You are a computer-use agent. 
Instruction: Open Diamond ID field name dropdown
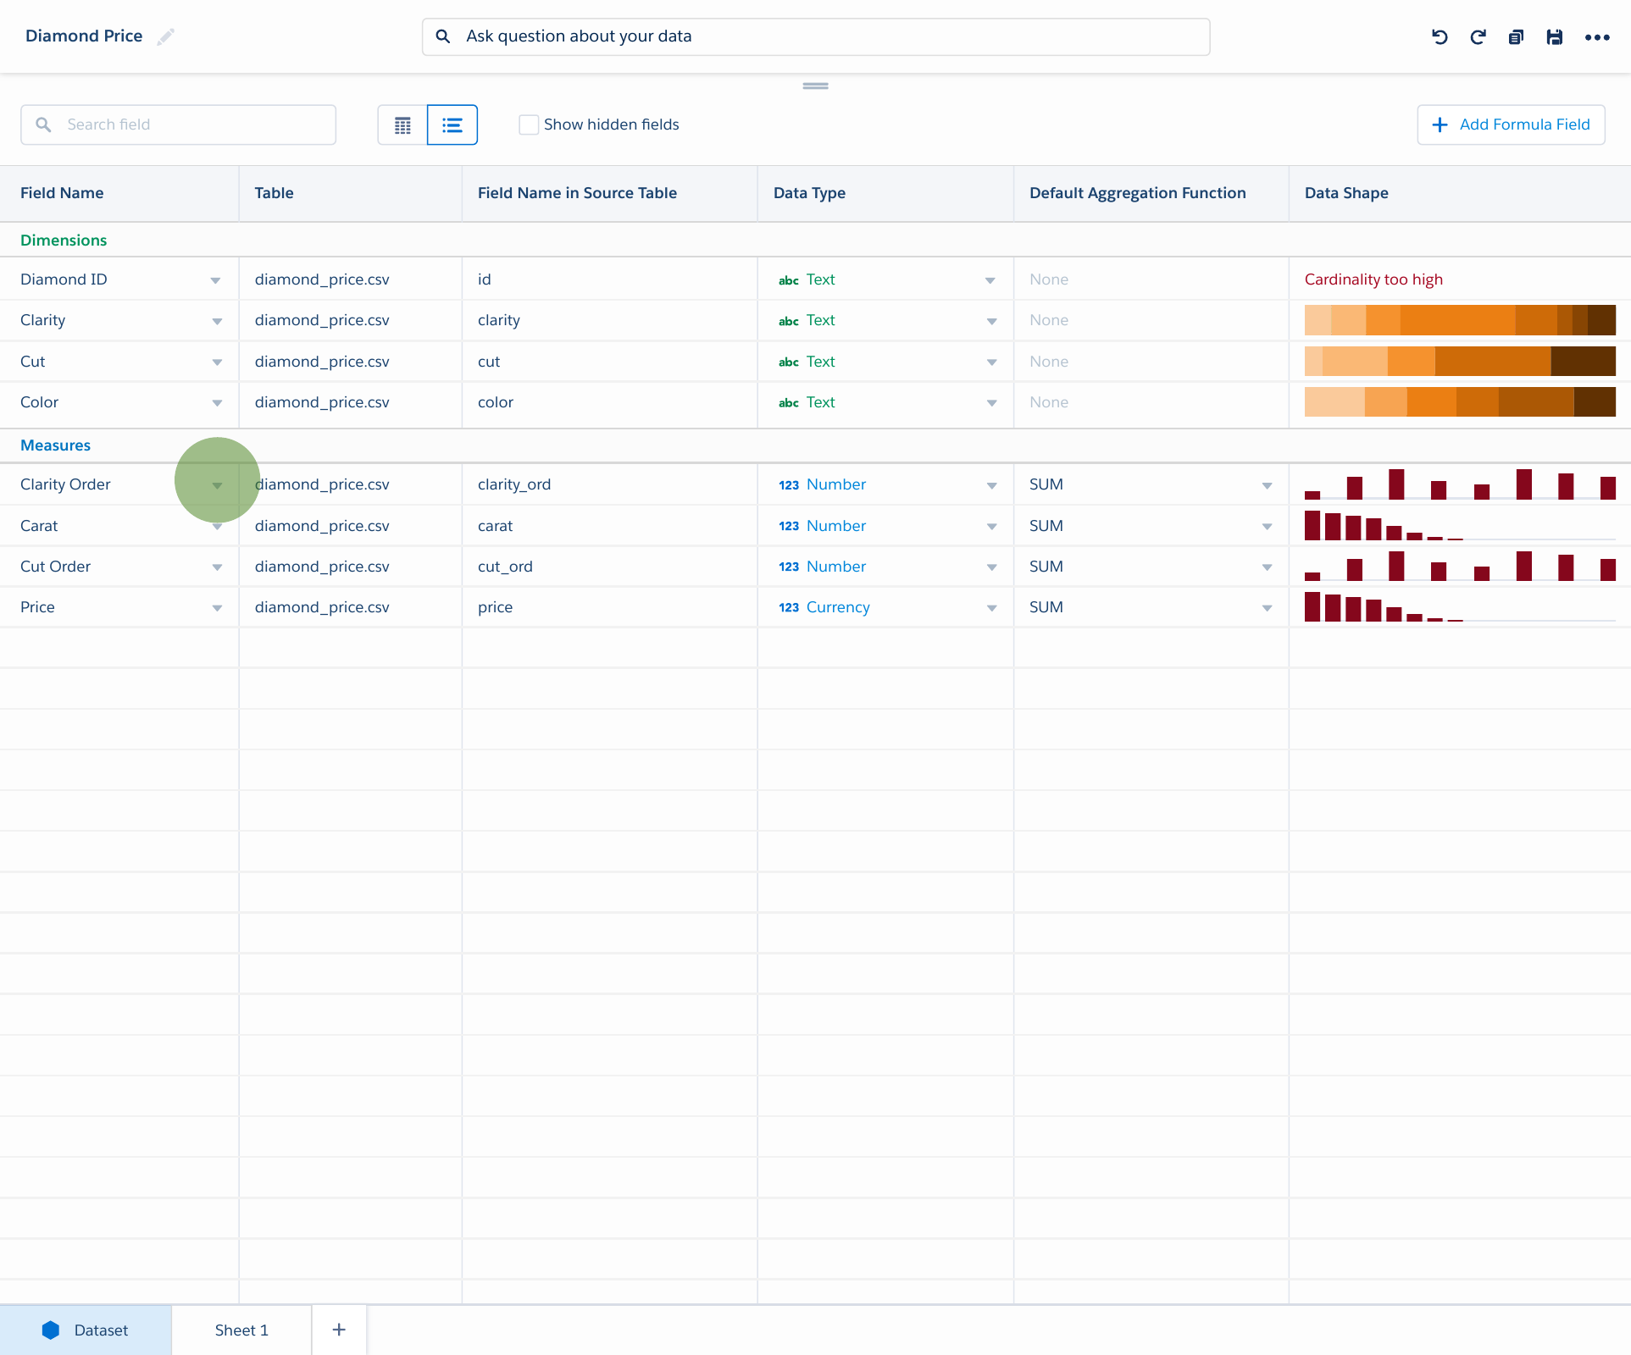click(215, 280)
